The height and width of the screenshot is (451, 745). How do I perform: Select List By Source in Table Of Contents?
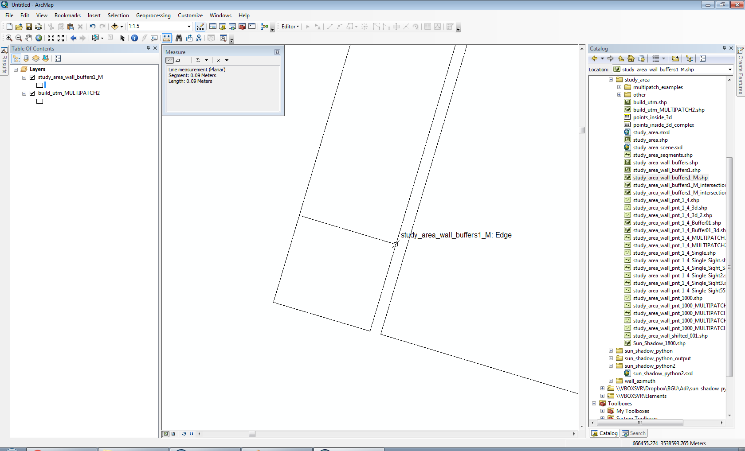26,58
